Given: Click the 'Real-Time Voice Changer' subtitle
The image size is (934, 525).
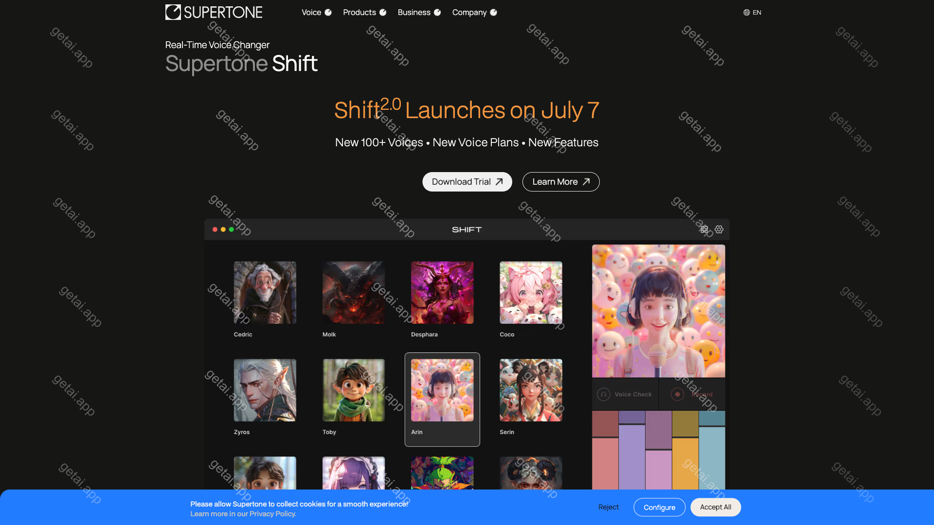Looking at the screenshot, I should [217, 45].
